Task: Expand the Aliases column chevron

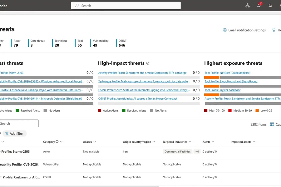Action: click(x=95, y=142)
